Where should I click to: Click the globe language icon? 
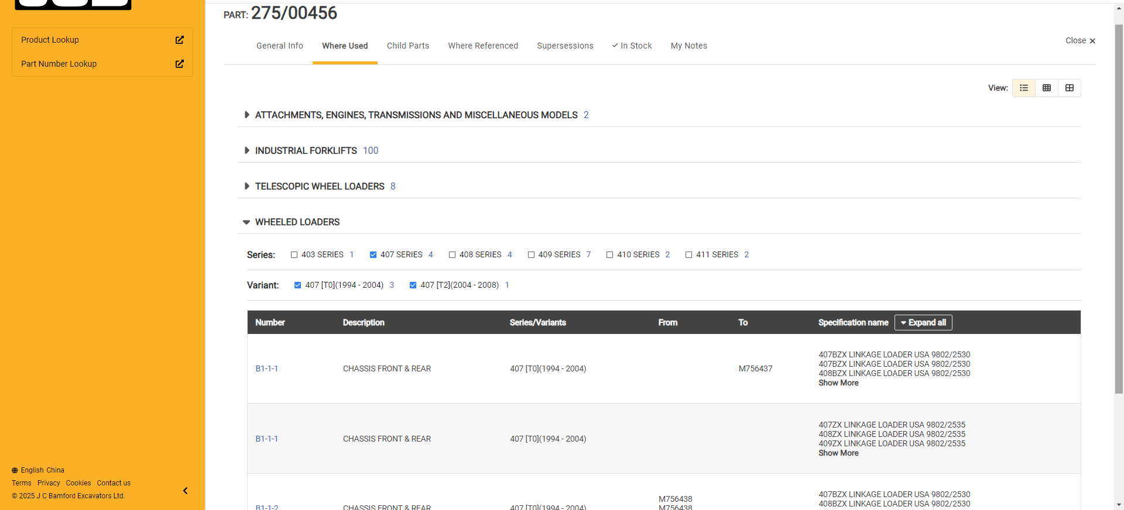[15, 470]
